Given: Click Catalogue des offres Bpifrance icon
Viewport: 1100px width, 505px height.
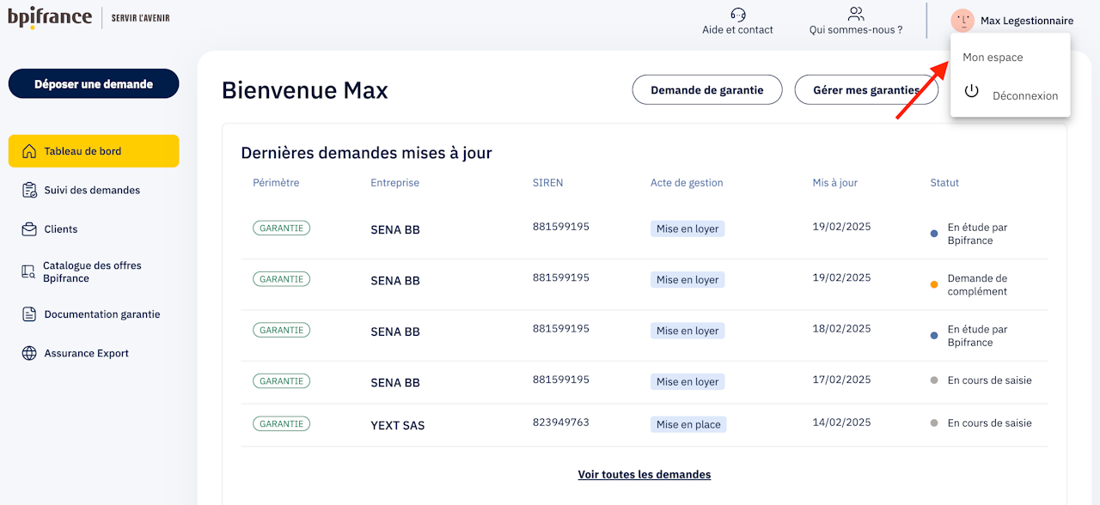Looking at the screenshot, I should pyautogui.click(x=29, y=272).
